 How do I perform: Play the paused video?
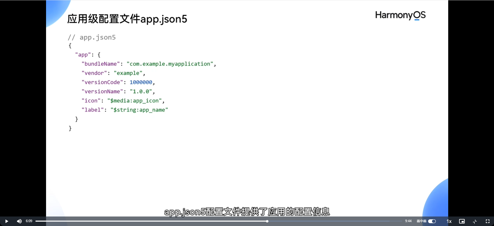click(7, 221)
